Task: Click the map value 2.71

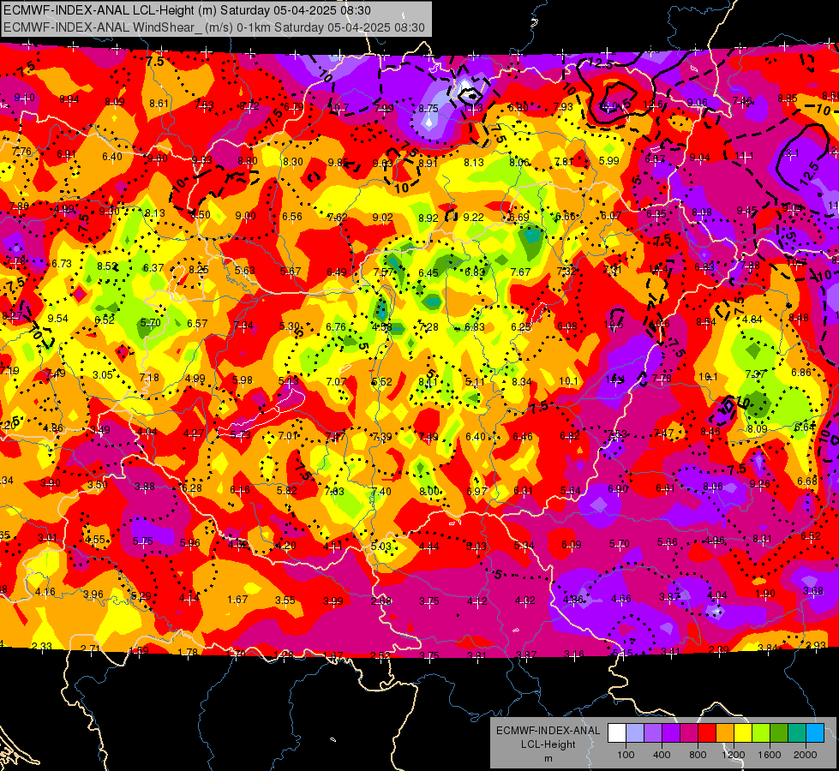Action: pos(90,648)
